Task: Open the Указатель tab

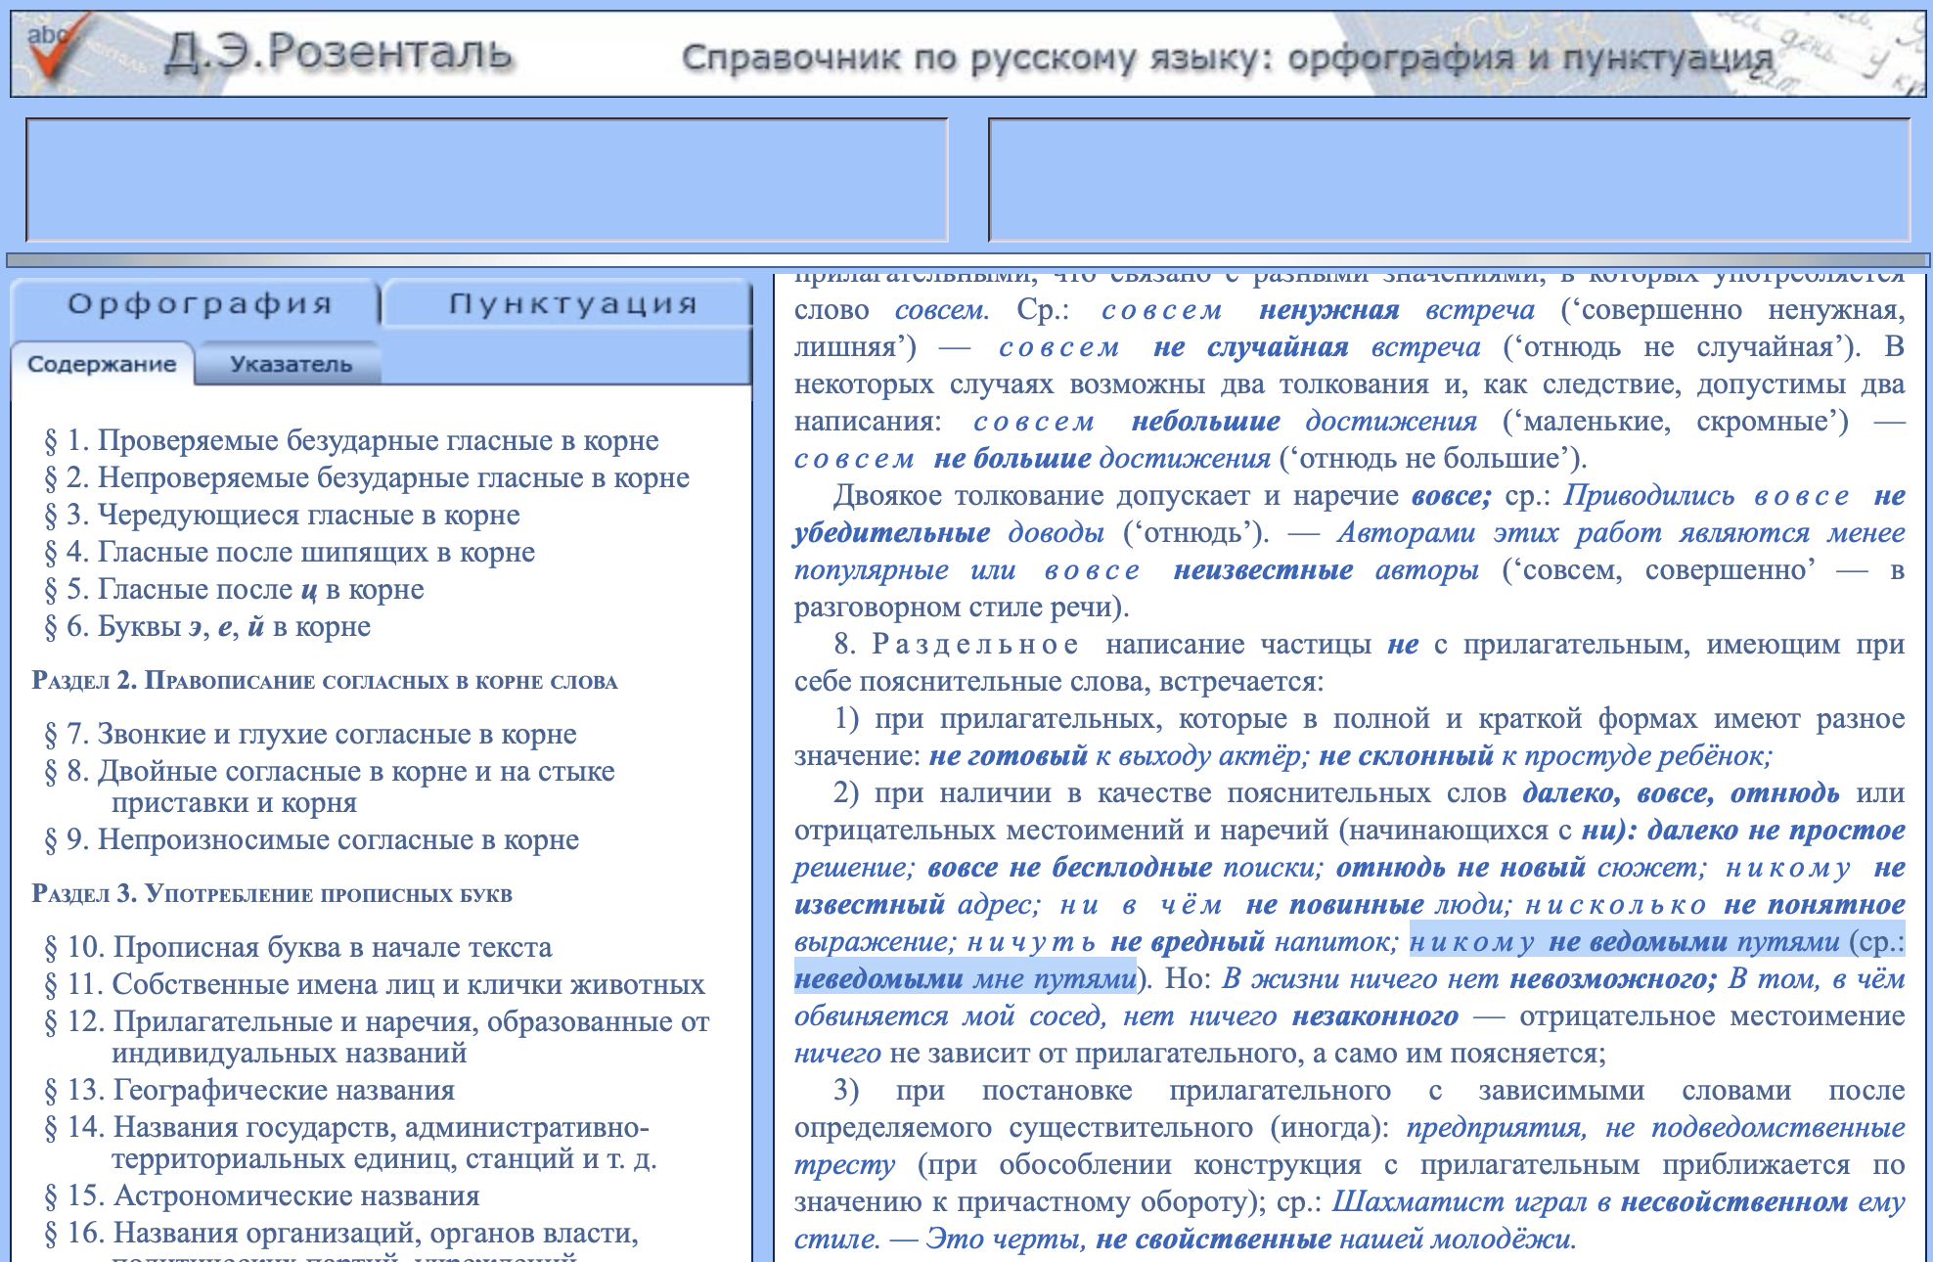Action: coord(291,365)
